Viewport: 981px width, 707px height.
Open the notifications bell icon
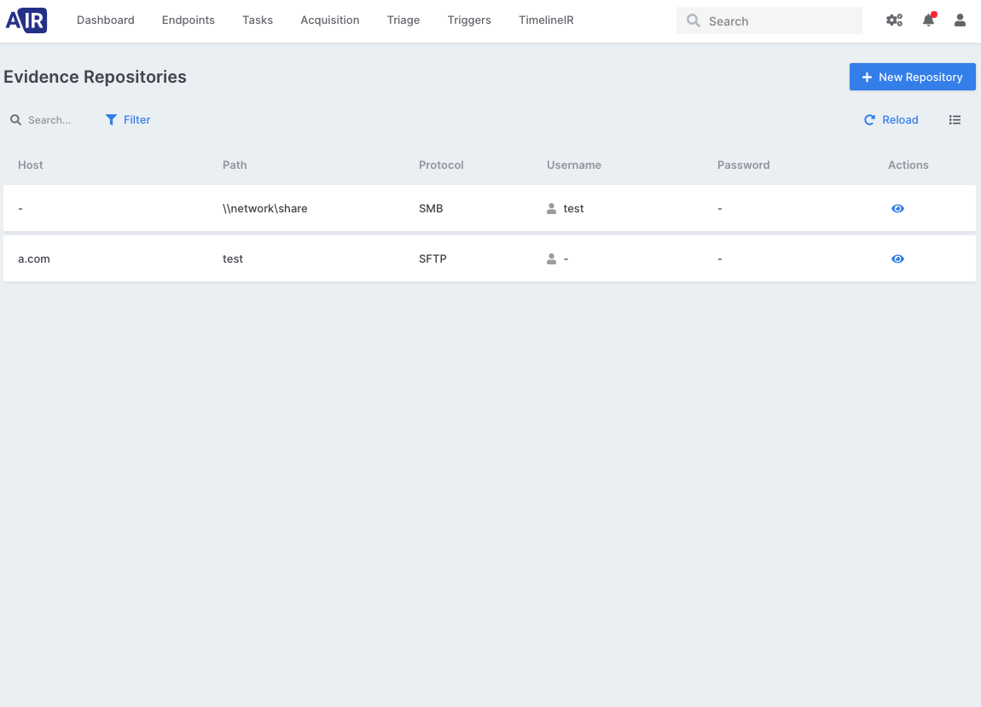(x=928, y=20)
